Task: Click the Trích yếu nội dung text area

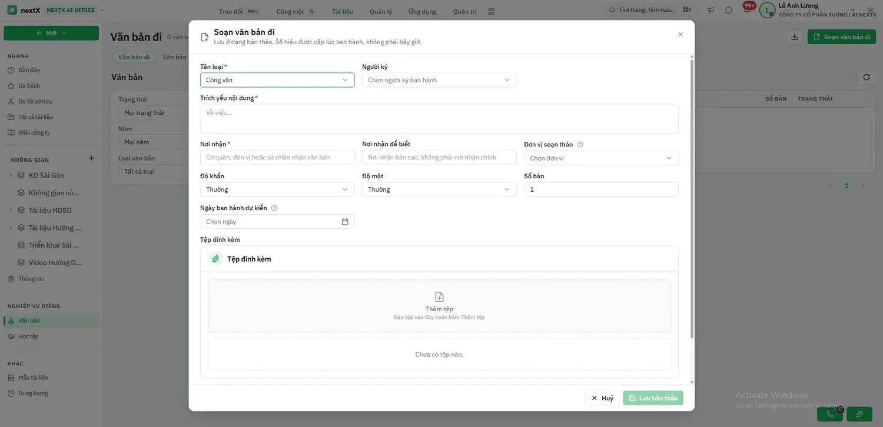Action: [439, 119]
